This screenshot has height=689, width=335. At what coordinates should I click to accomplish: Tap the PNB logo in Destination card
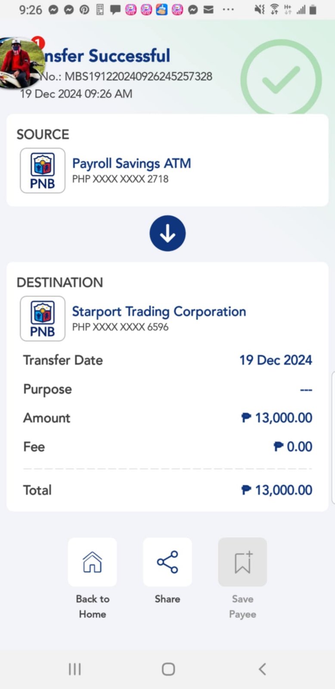43,319
